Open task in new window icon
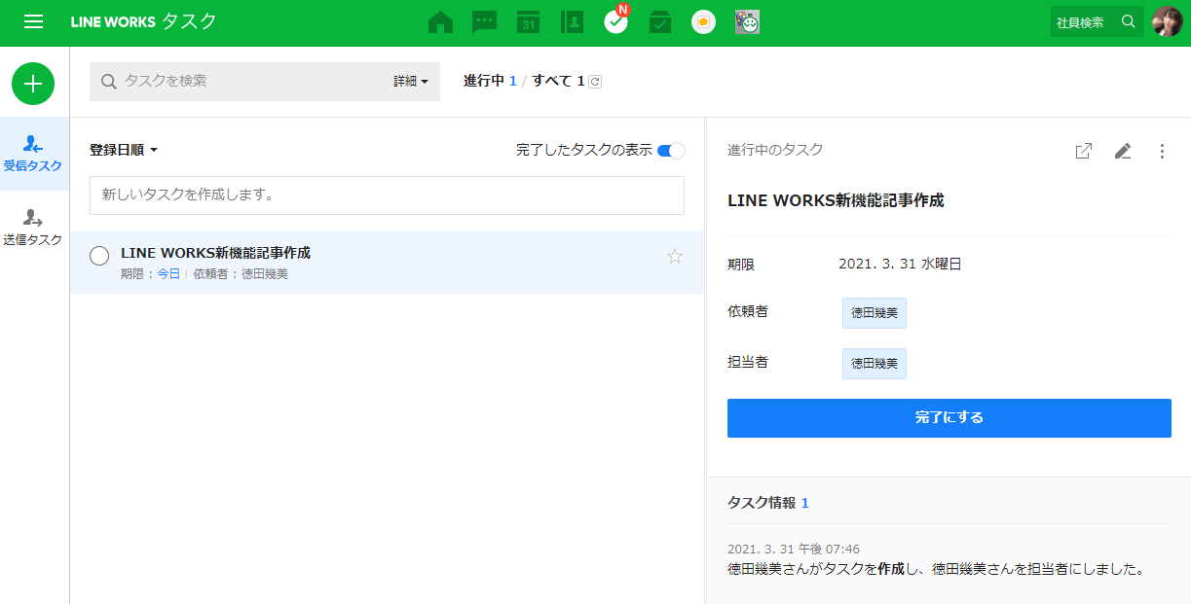The height and width of the screenshot is (604, 1191). pyautogui.click(x=1083, y=151)
